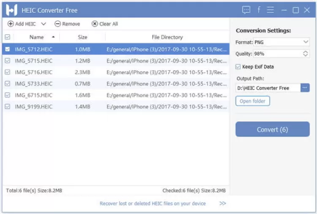Click the double-arrow next to recover link
The width and height of the screenshot is (317, 214).
pos(223,203)
